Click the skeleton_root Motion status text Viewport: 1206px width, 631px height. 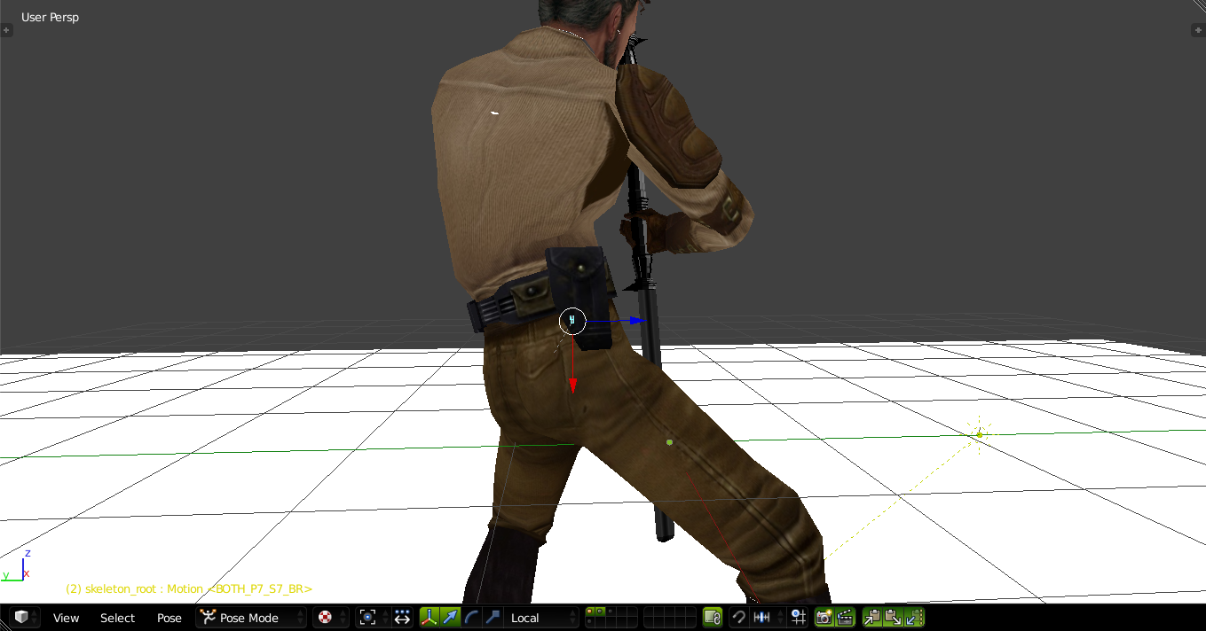coord(189,588)
